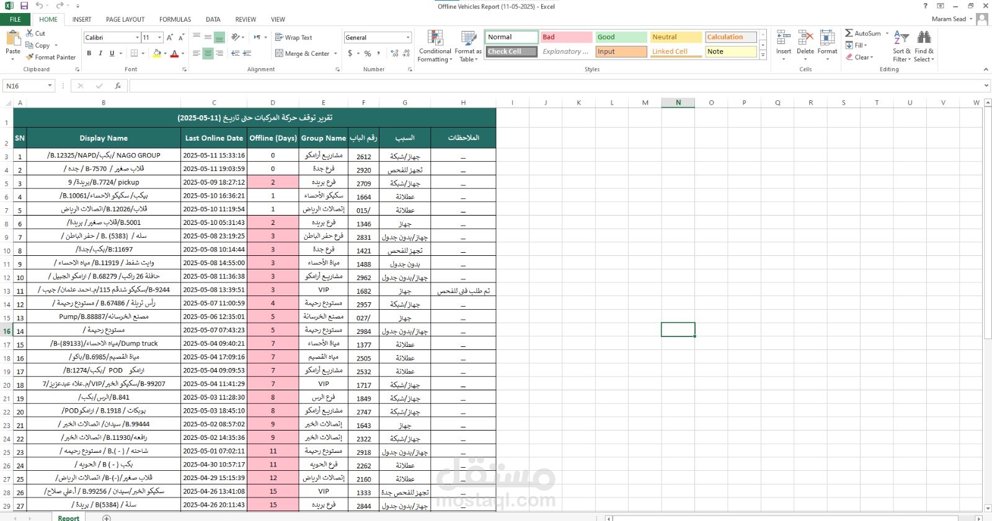Image resolution: width=992 pixels, height=521 pixels.
Task: Expand the Merge & Center options arrow
Action: pyautogui.click(x=335, y=53)
